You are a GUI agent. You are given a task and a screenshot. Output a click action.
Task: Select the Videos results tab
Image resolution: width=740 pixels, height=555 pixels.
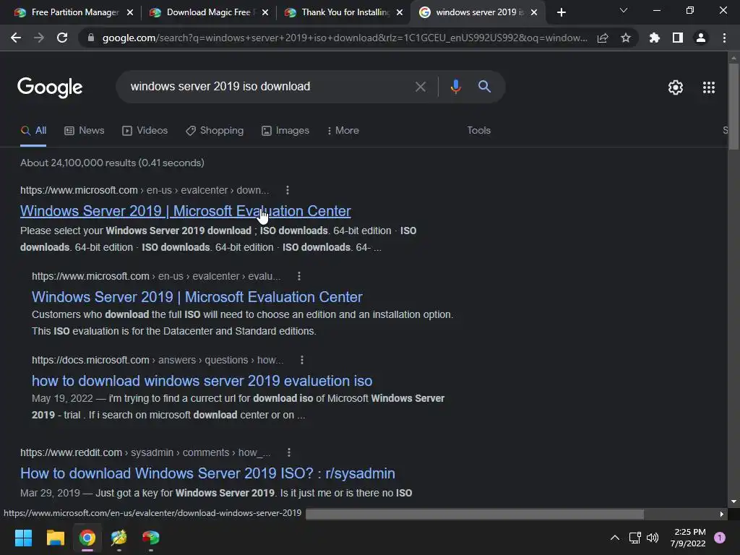click(145, 131)
